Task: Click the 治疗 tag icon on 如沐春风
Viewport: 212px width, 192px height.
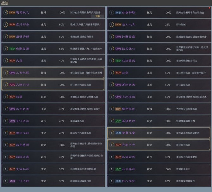Action: [118, 169]
